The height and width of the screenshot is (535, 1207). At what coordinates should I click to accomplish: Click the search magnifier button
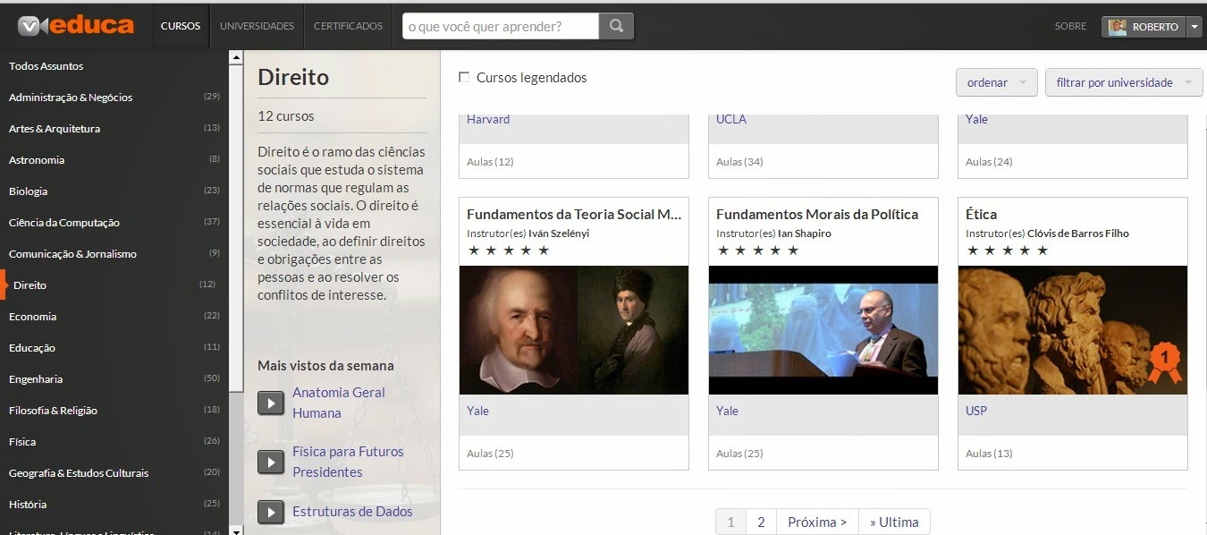point(616,26)
